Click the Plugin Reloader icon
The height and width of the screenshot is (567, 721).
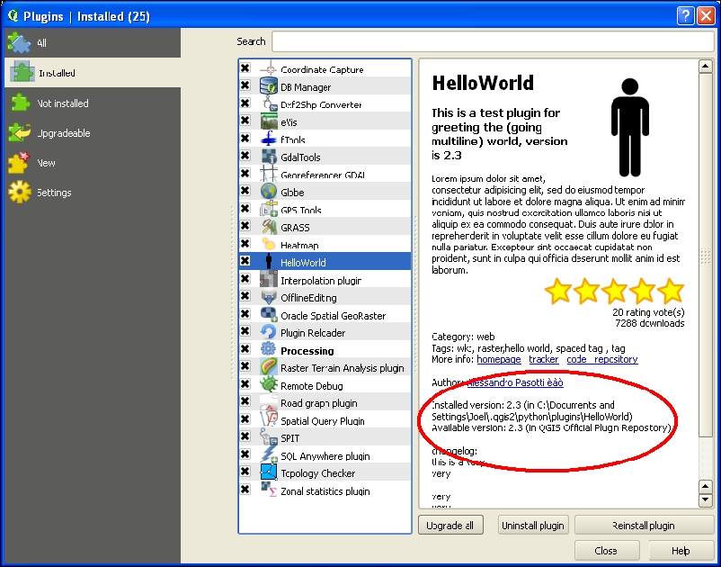(x=269, y=332)
